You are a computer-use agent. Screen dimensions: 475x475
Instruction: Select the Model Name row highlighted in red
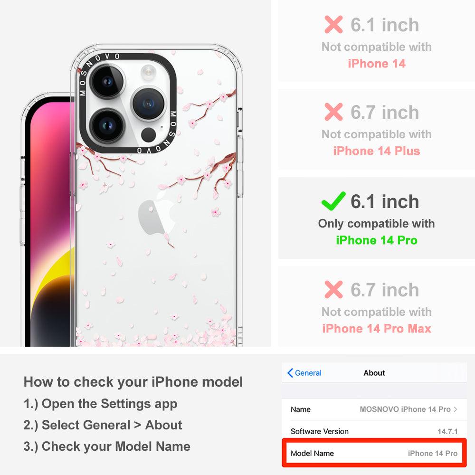tap(374, 453)
